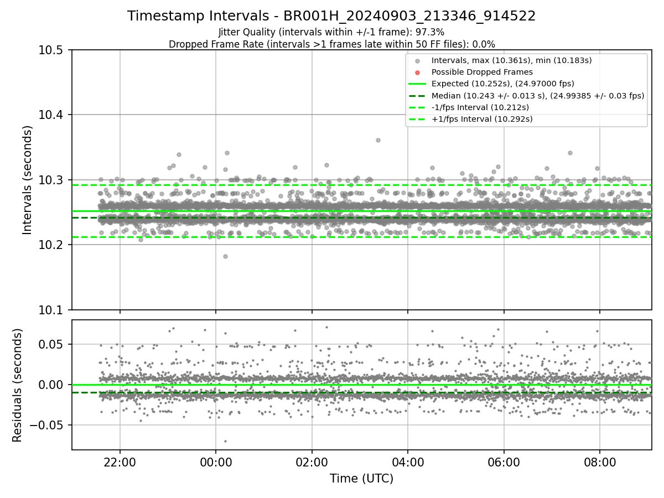664x498 pixels.
Task: Click the lowest residual outlier point near −0.07
Action: [225, 441]
